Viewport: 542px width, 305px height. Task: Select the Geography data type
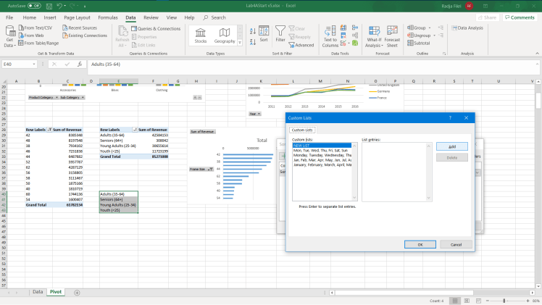pos(225,35)
